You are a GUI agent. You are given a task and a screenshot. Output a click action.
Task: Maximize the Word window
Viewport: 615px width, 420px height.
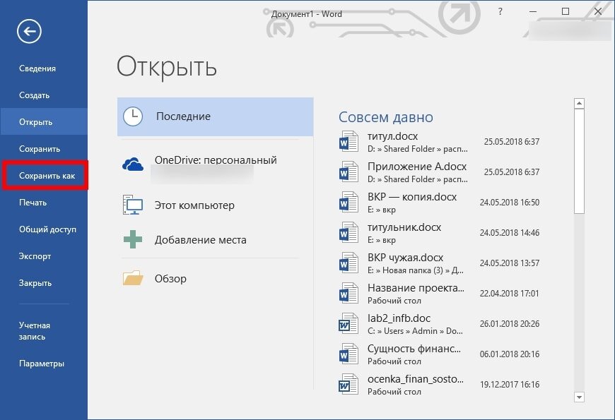[566, 11]
